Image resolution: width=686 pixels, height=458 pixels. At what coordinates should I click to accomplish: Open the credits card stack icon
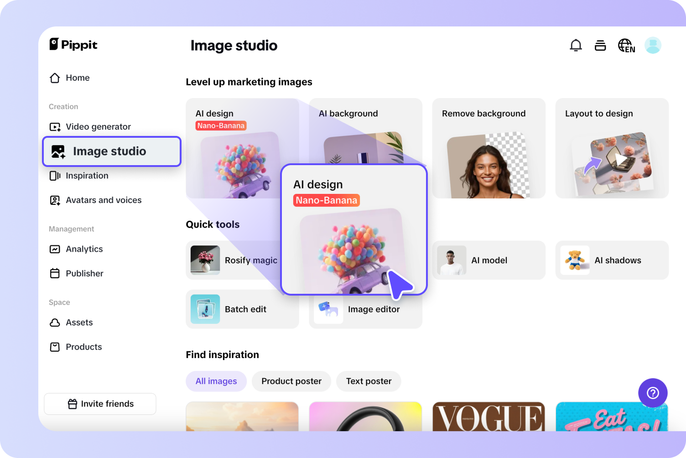click(x=600, y=46)
